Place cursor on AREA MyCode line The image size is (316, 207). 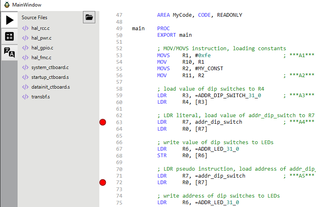click(199, 15)
